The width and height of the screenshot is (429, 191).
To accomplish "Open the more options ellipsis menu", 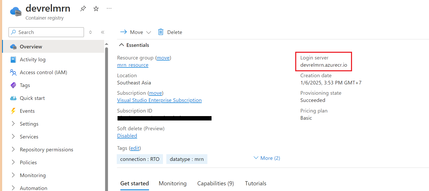I will 109,8.
